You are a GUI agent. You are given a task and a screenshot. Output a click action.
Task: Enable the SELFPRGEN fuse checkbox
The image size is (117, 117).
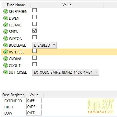35,10
